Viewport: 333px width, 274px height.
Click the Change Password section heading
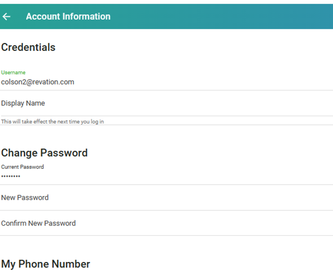[x=44, y=153]
